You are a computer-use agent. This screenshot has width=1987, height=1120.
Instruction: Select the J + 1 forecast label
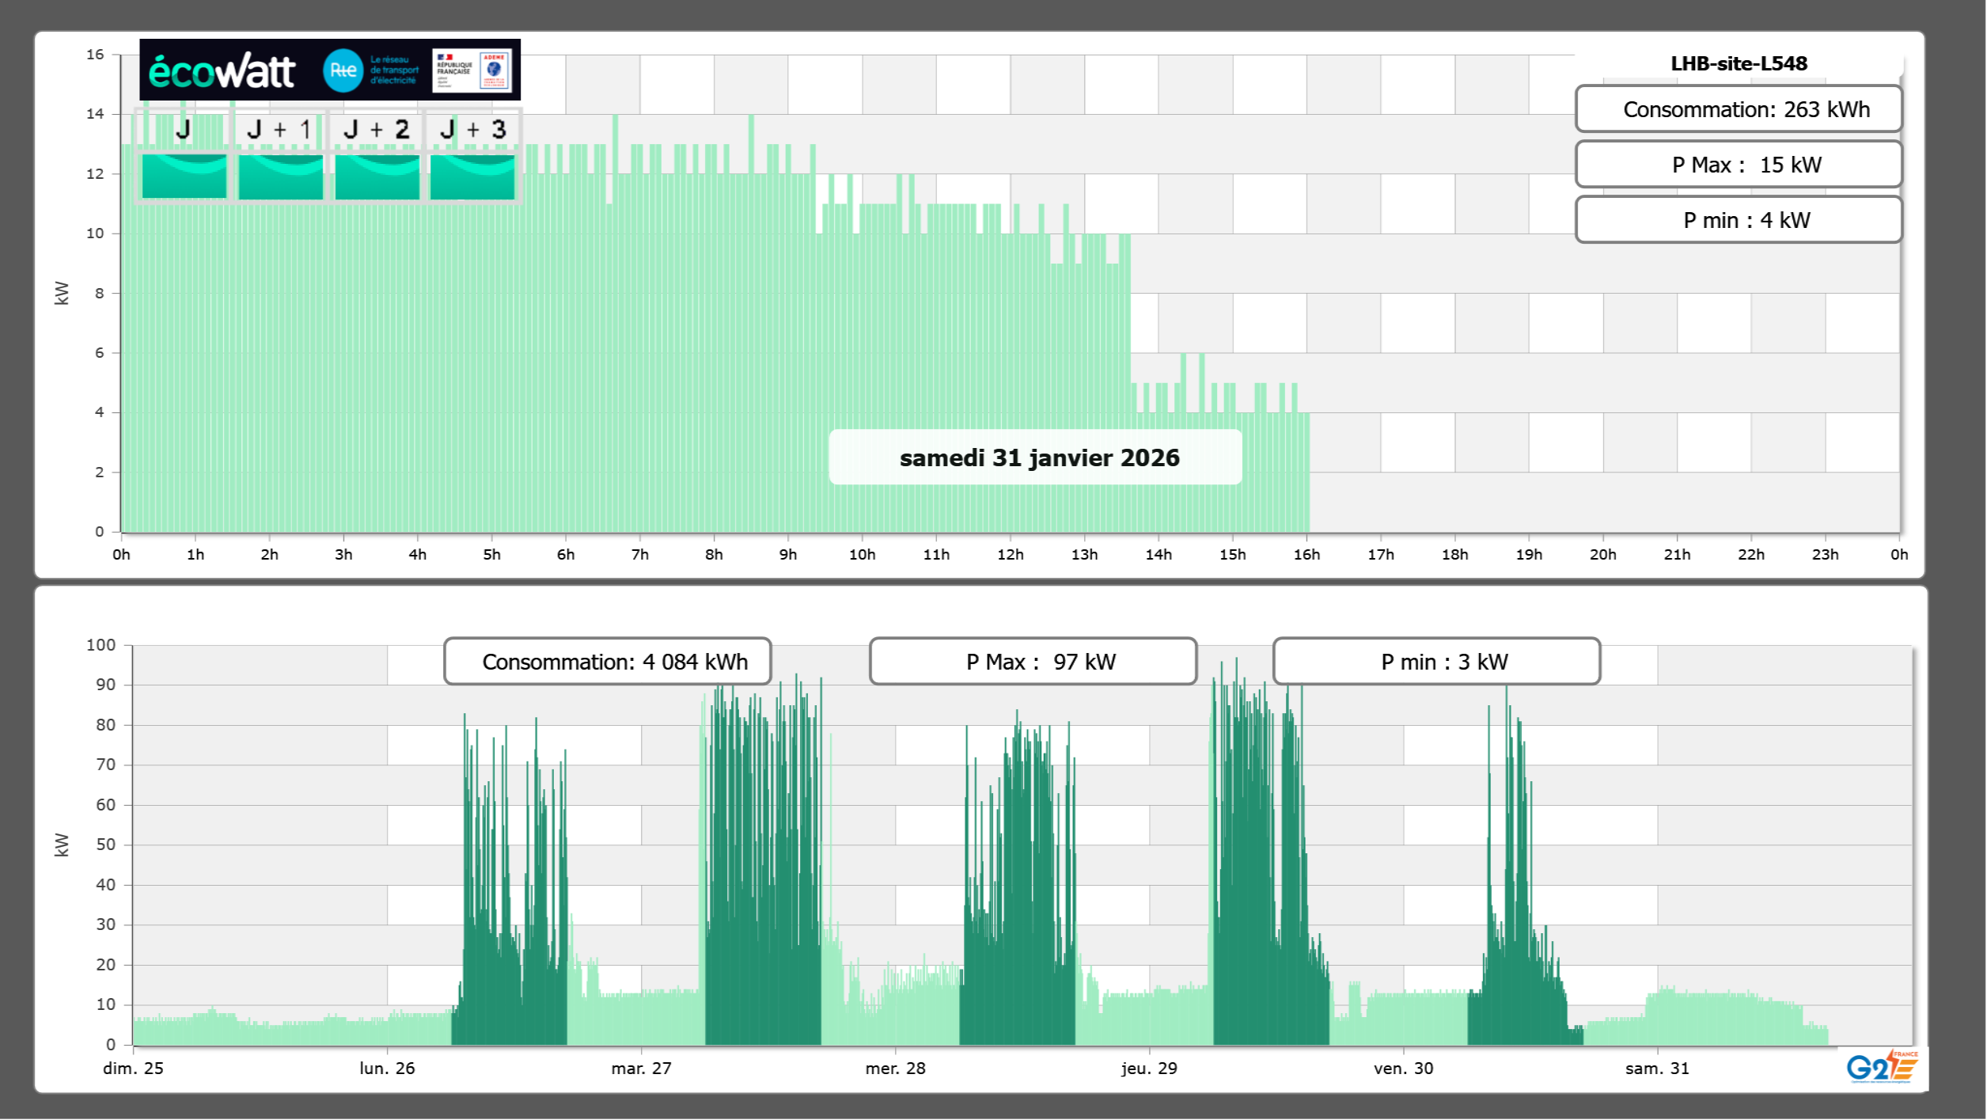(279, 129)
